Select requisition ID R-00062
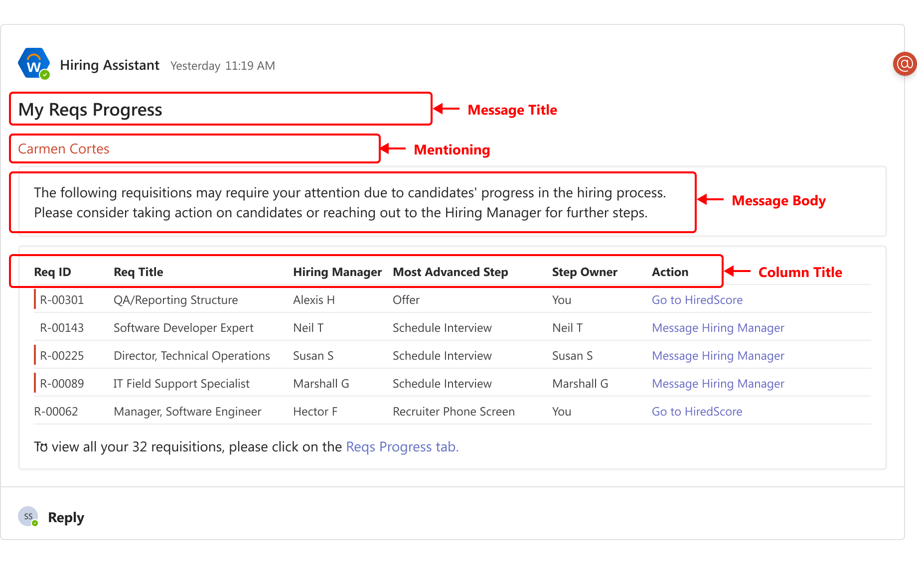Image resolution: width=917 pixels, height=564 pixels. click(56, 412)
